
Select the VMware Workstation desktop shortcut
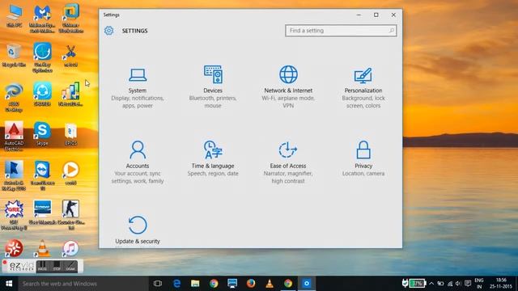71,18
